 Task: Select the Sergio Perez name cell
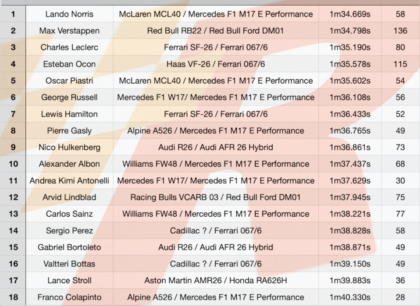pyautogui.click(x=69, y=230)
